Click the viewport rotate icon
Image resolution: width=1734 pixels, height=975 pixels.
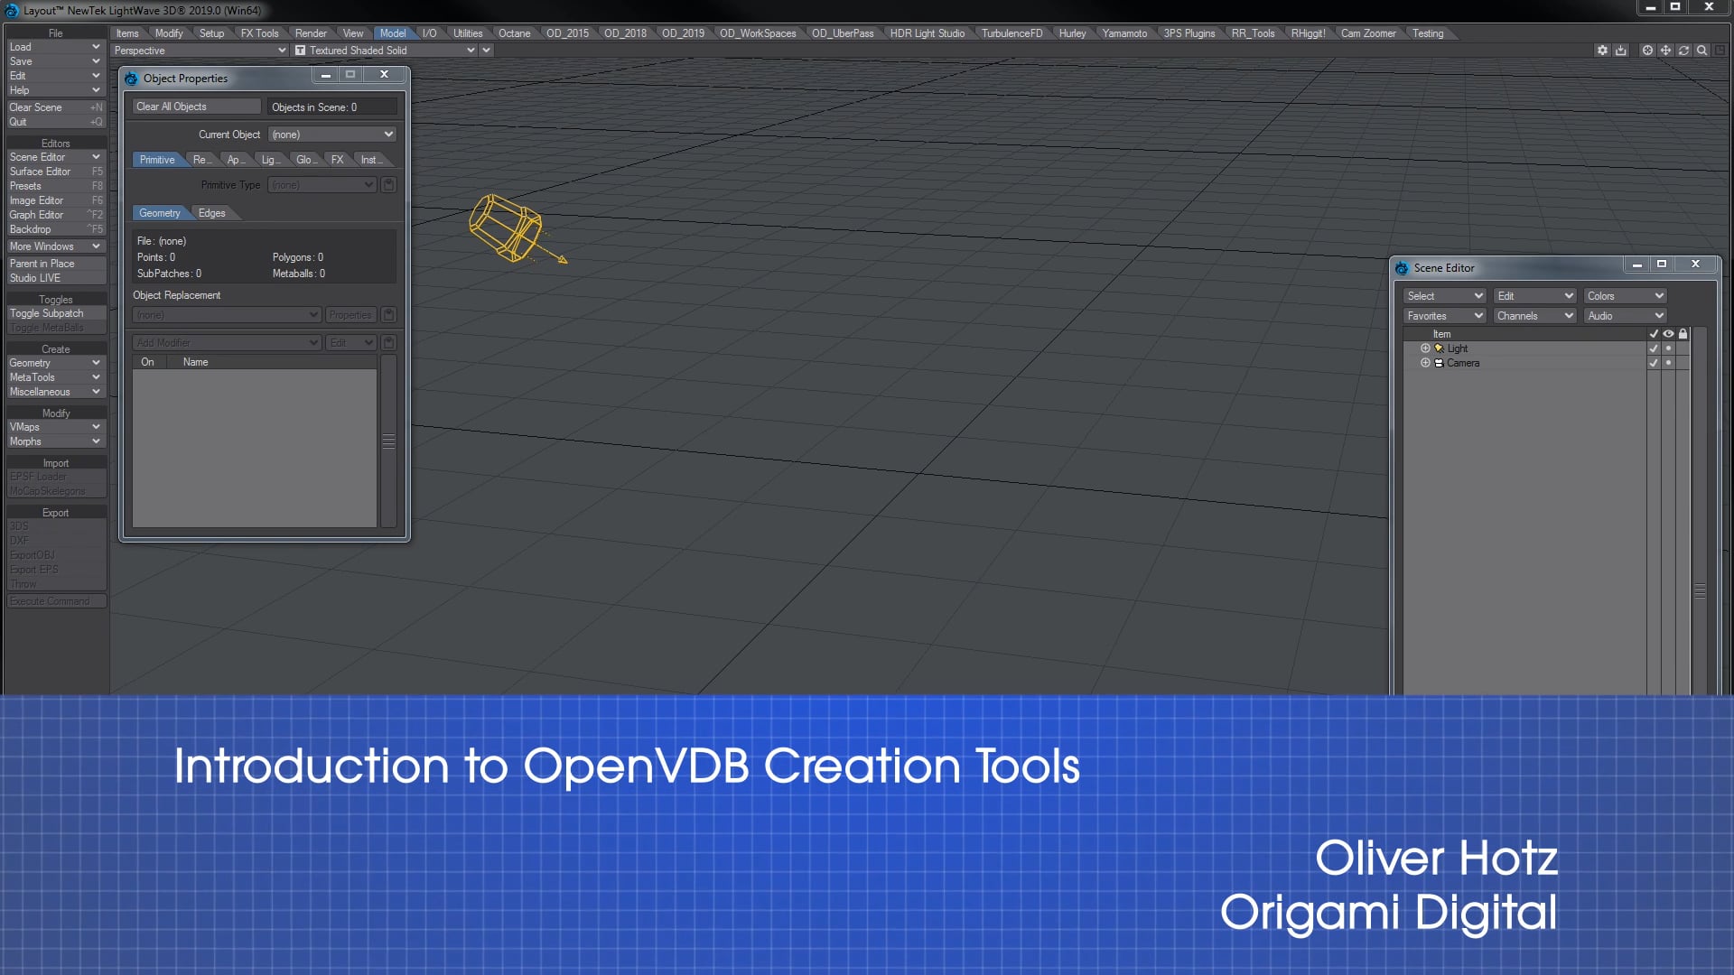pyautogui.click(x=1683, y=51)
